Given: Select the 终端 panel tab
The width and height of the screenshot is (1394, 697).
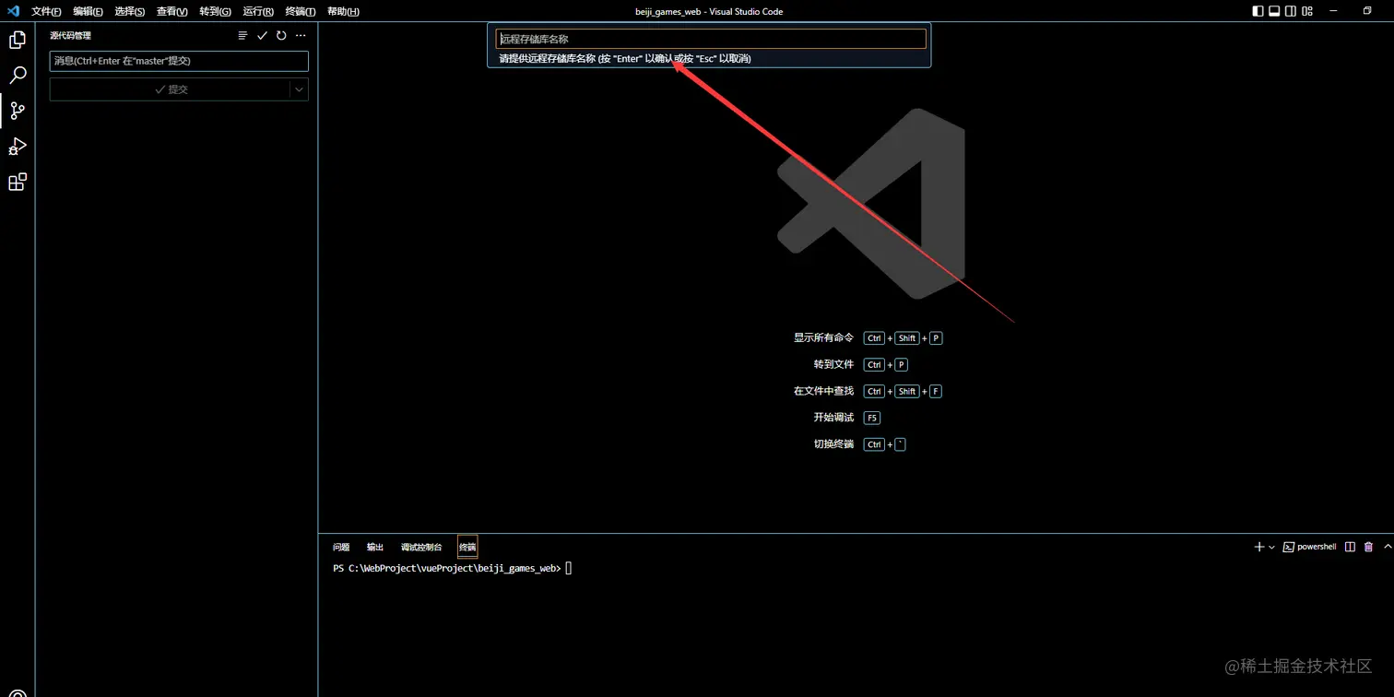Looking at the screenshot, I should (x=467, y=547).
